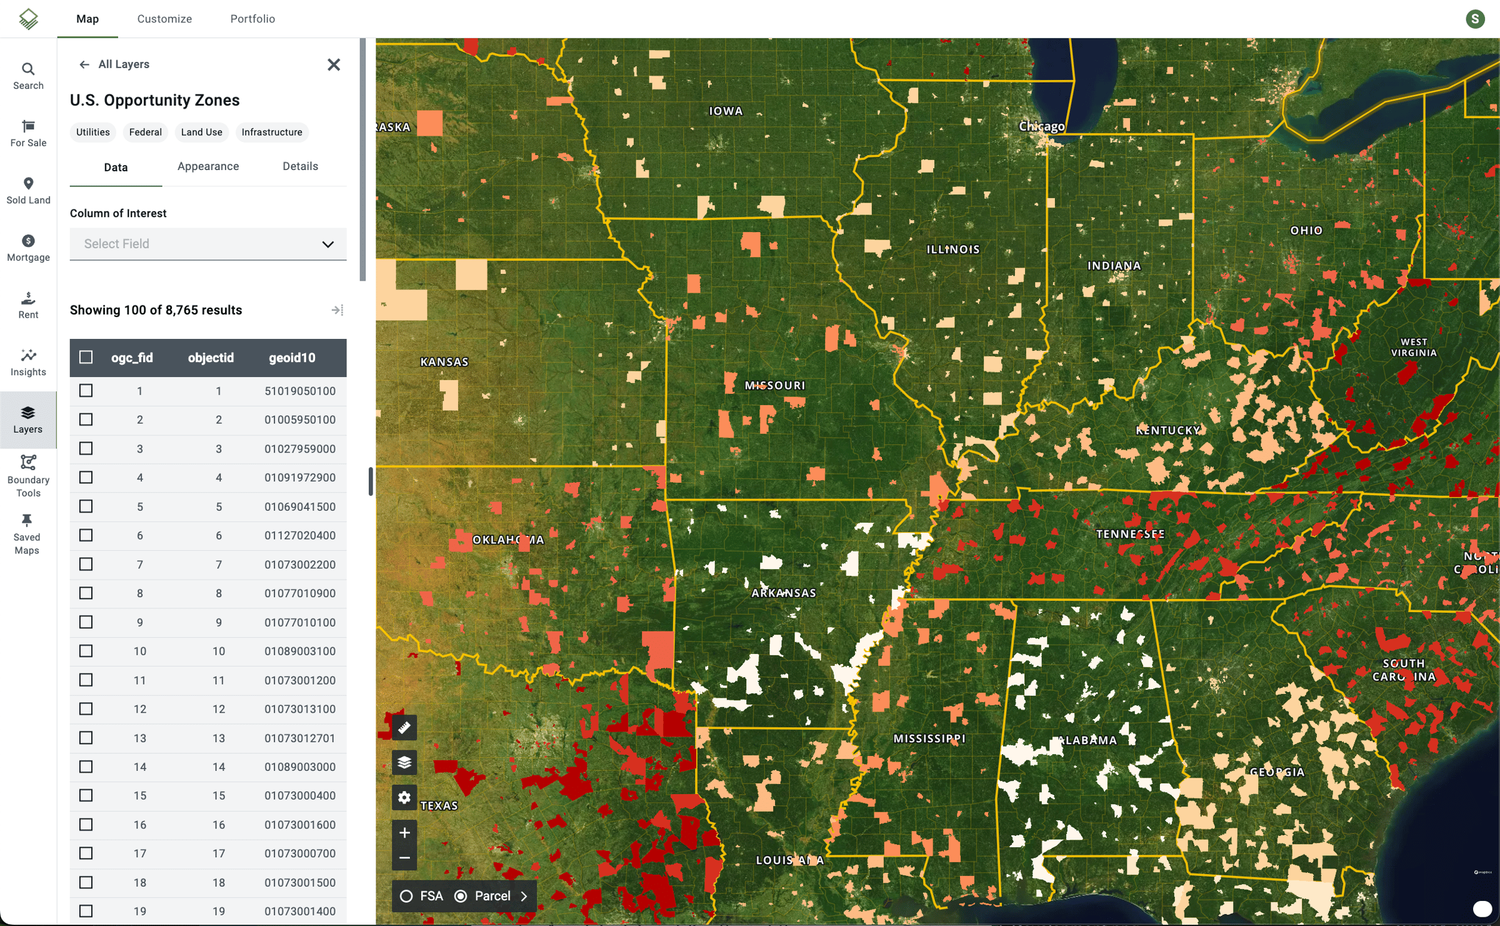This screenshot has width=1500, height=926.
Task: Open Sold Land from the sidebar
Action: (27, 189)
